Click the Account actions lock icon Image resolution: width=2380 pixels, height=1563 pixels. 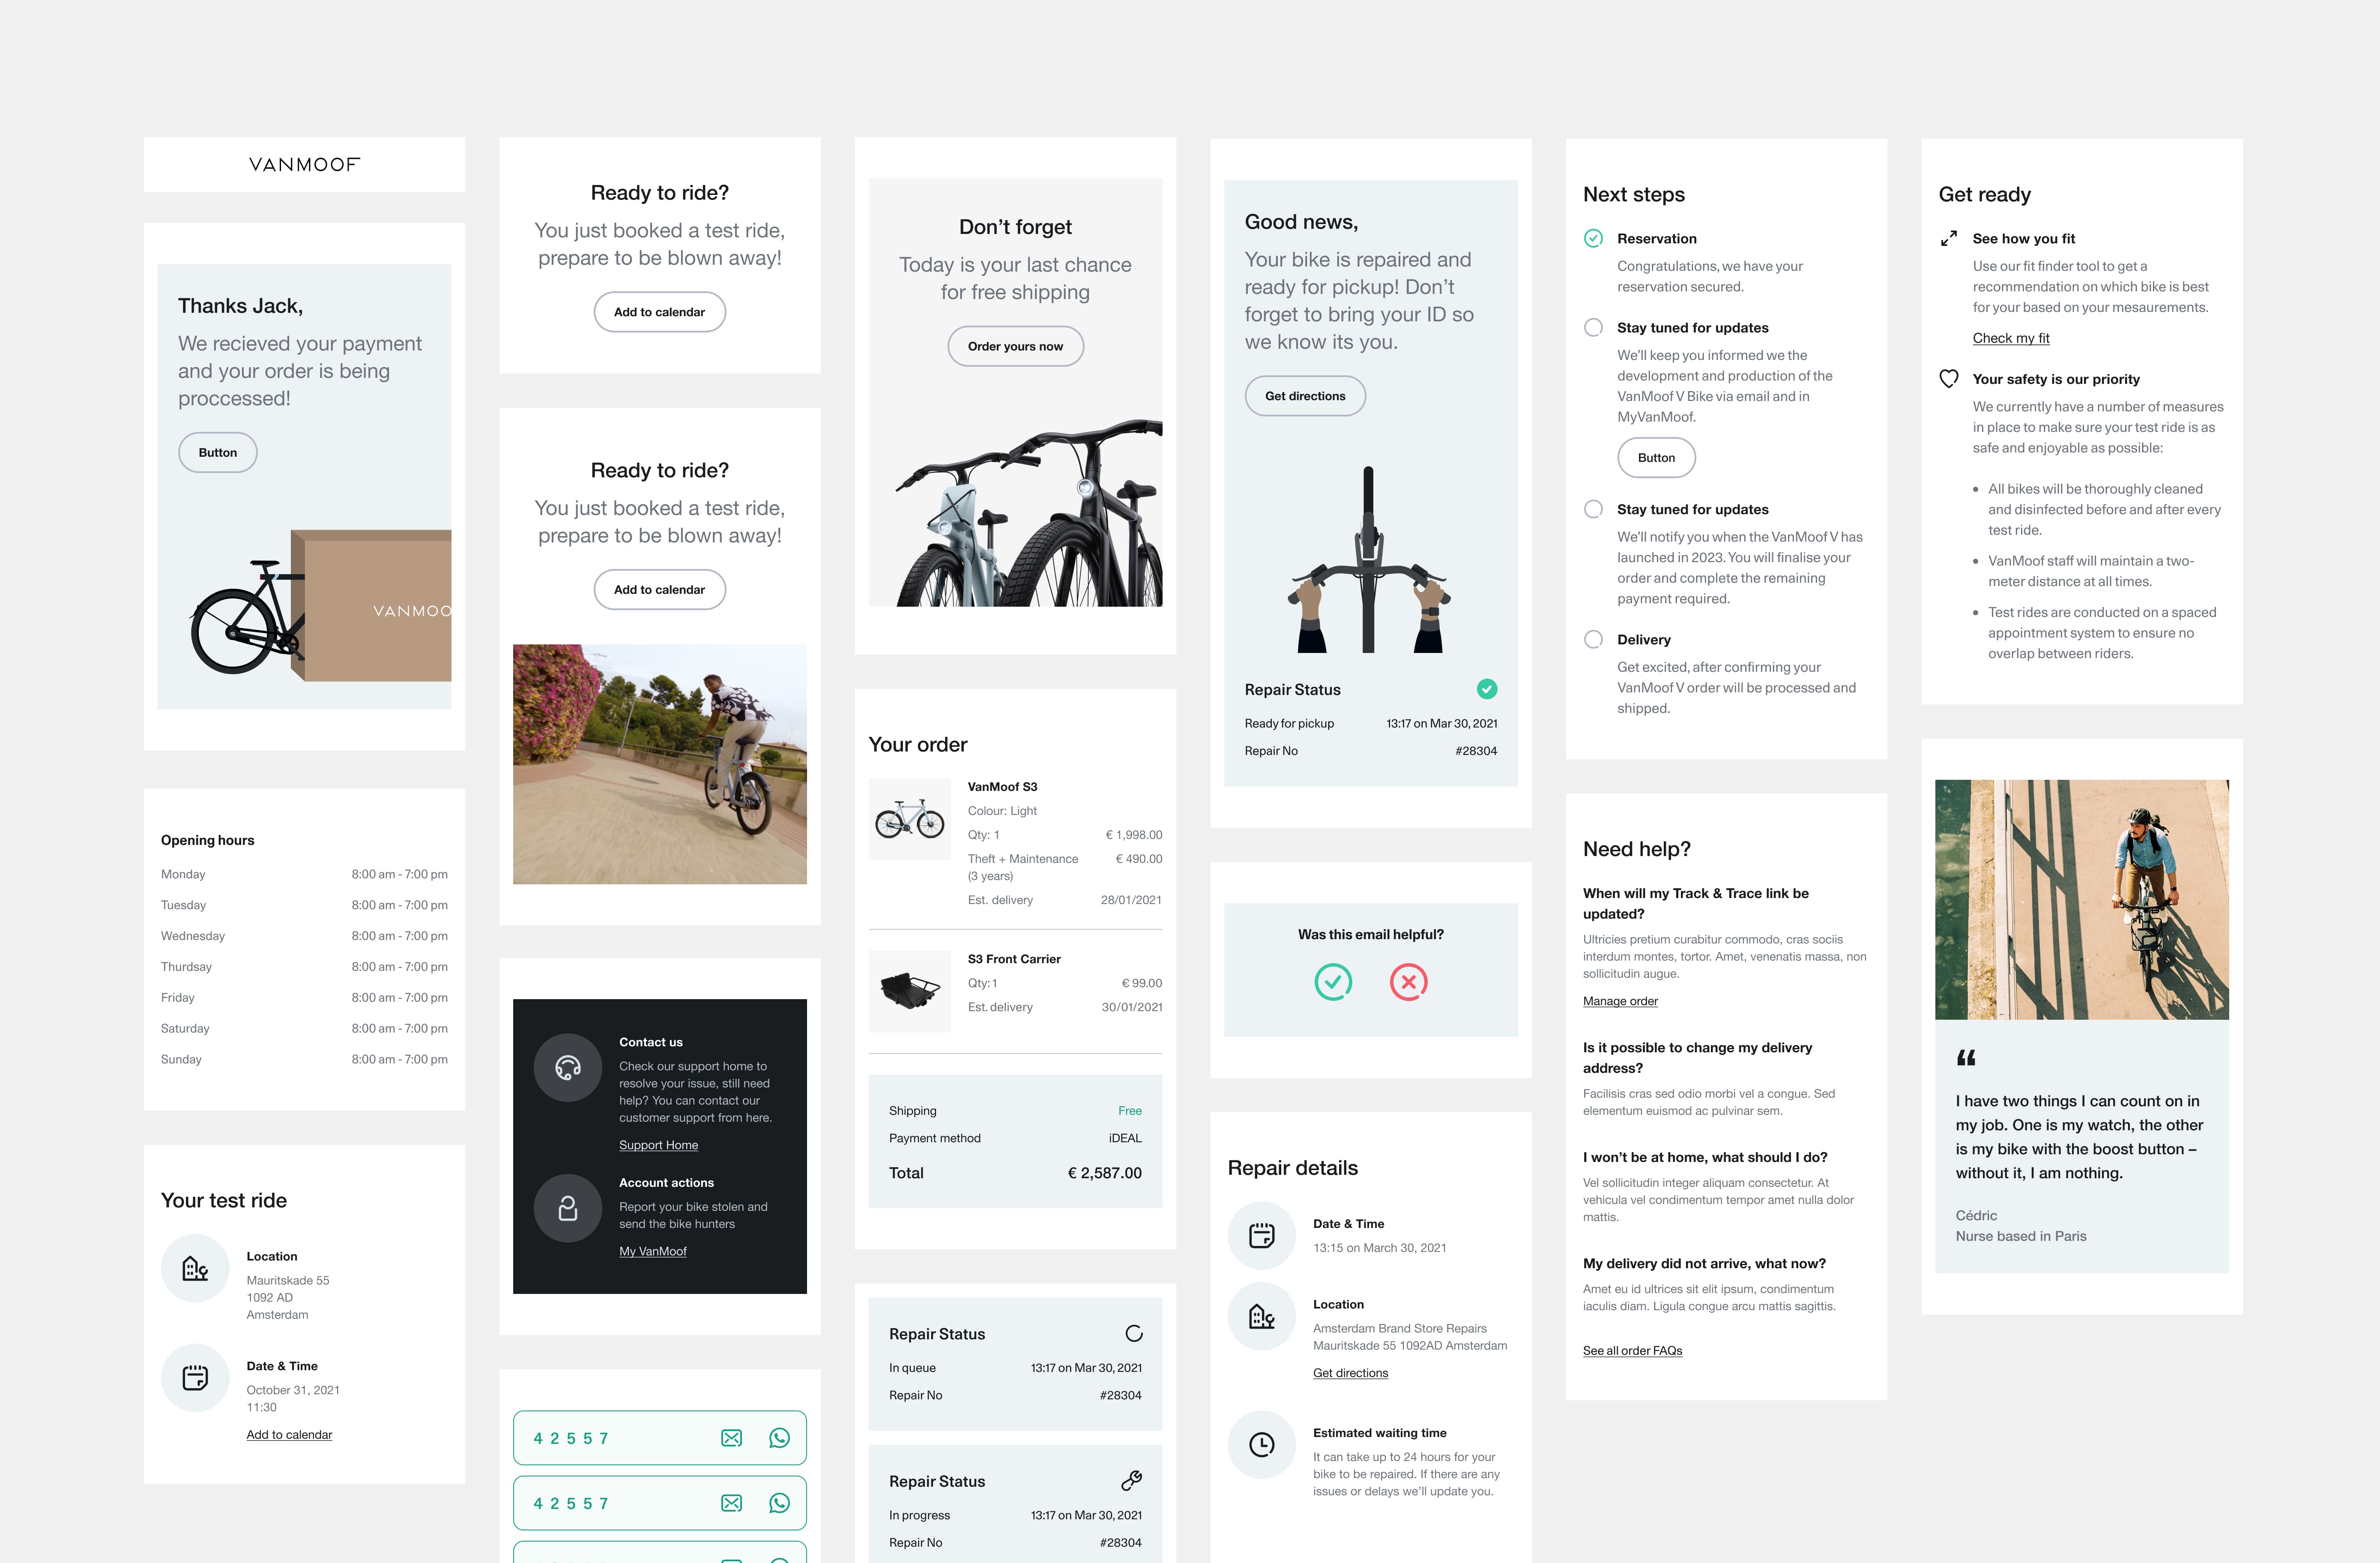point(568,1208)
